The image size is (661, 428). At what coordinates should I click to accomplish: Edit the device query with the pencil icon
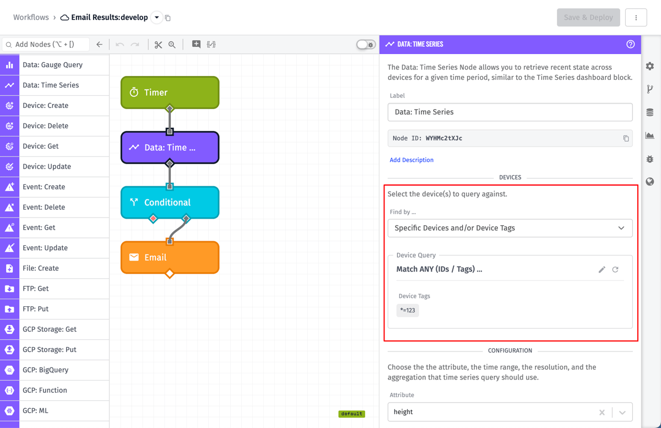pyautogui.click(x=602, y=269)
